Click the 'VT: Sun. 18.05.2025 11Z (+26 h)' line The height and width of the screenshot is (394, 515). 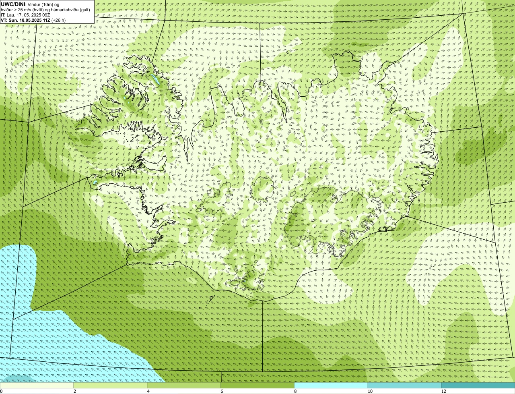point(33,20)
